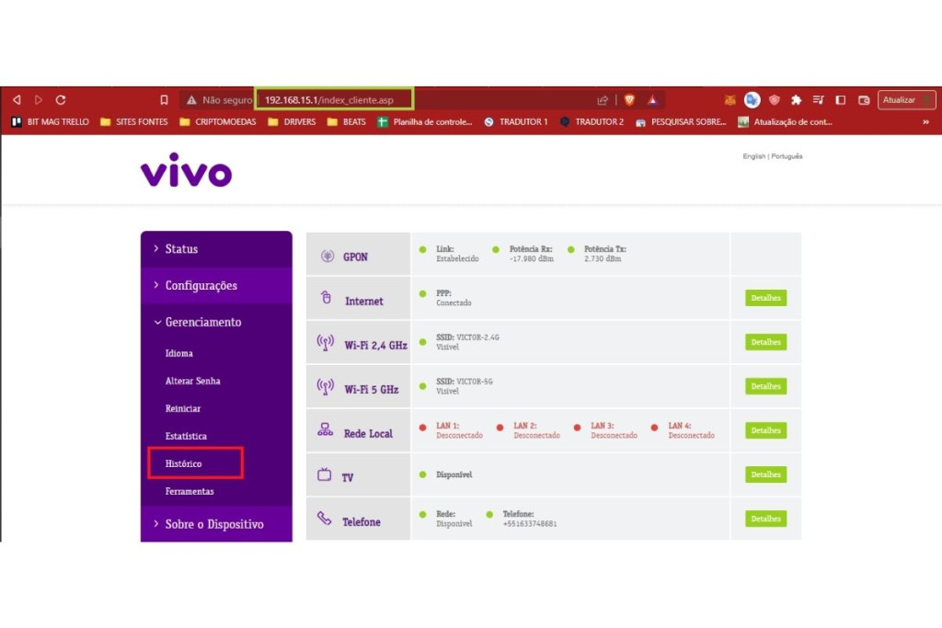Screen dimensions: 942x628
Task: Click the GPON status icon
Action: click(x=327, y=254)
